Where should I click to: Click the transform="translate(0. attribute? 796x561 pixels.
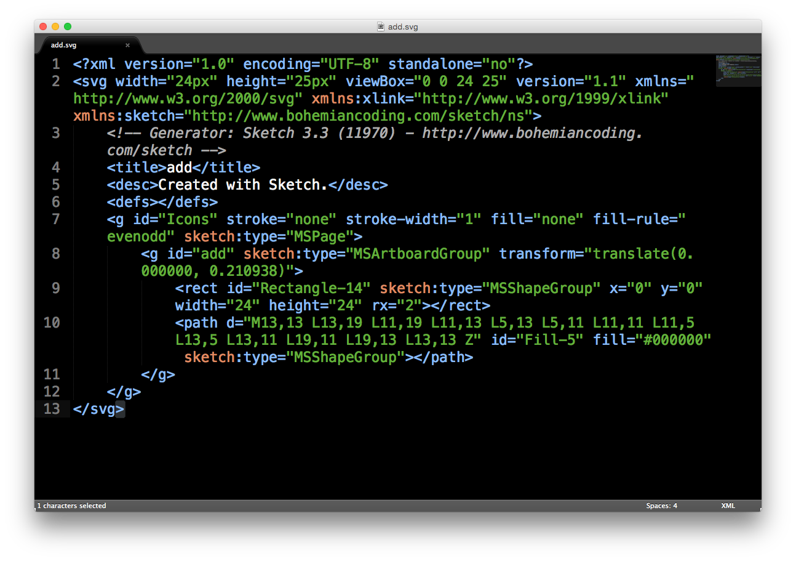tap(597, 254)
